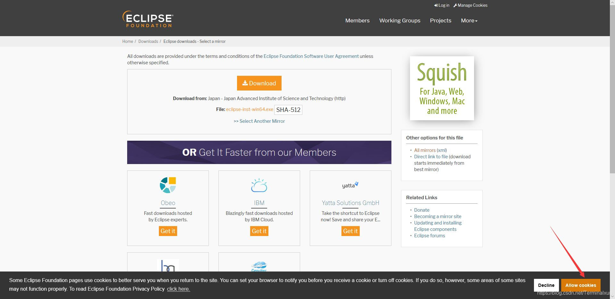Open Updating and installing Eclipse components
This screenshot has height=299, width=615.
pos(438,226)
